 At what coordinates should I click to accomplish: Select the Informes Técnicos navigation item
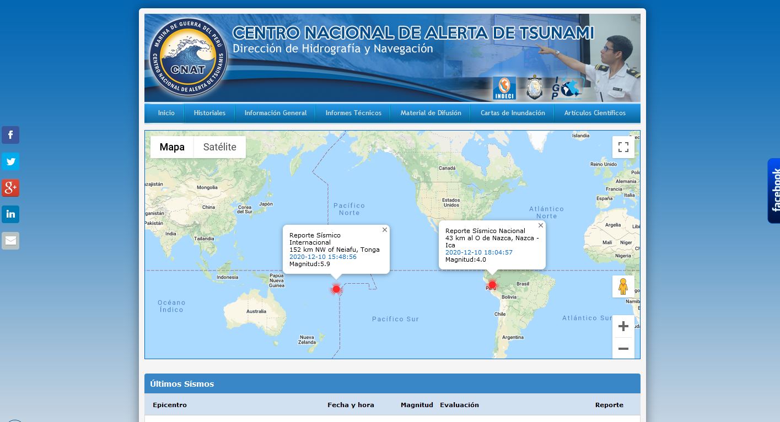tap(353, 113)
